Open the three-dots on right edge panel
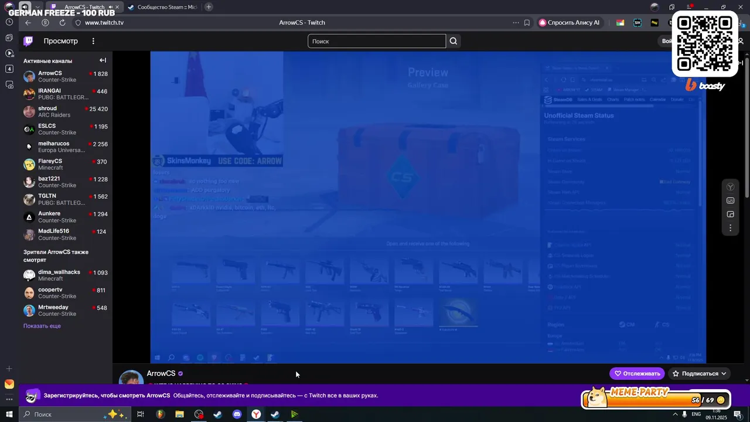This screenshot has height=422, width=750. pos(730,228)
